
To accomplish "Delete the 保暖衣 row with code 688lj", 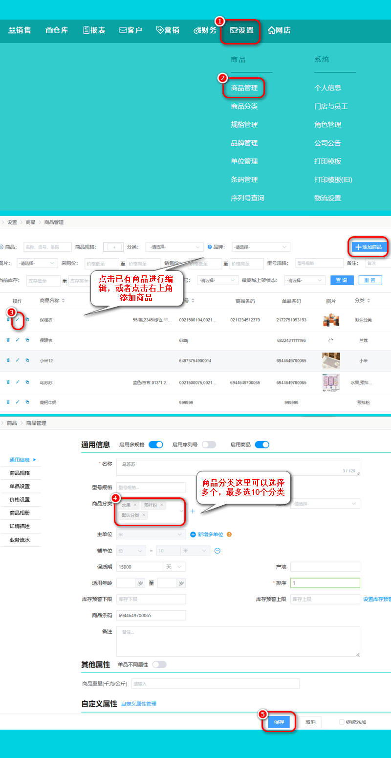I will (x=8, y=340).
